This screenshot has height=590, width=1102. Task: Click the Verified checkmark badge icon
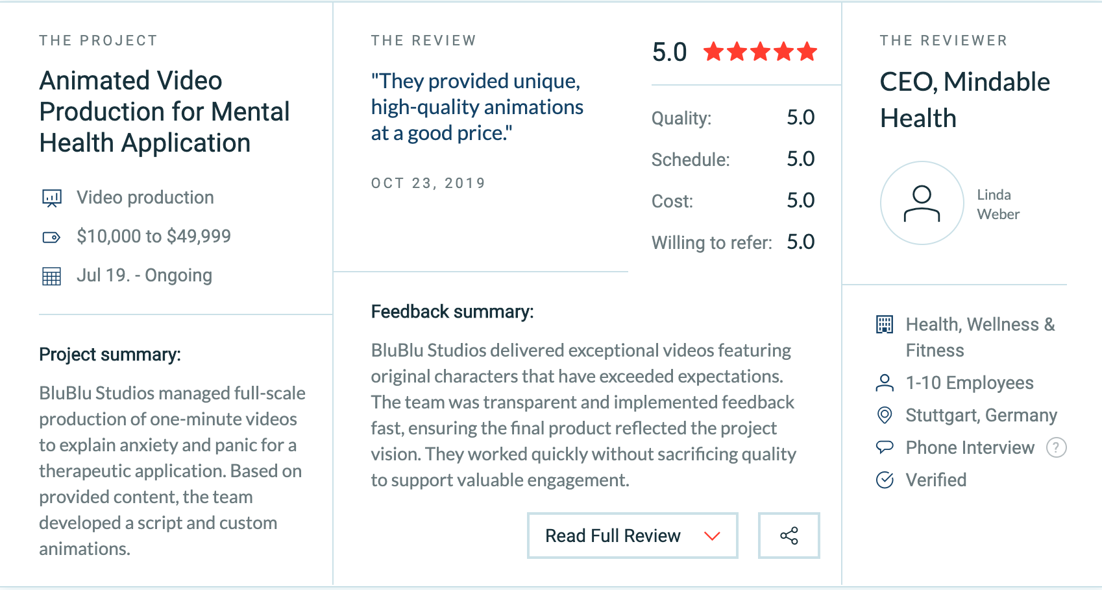pyautogui.click(x=885, y=480)
